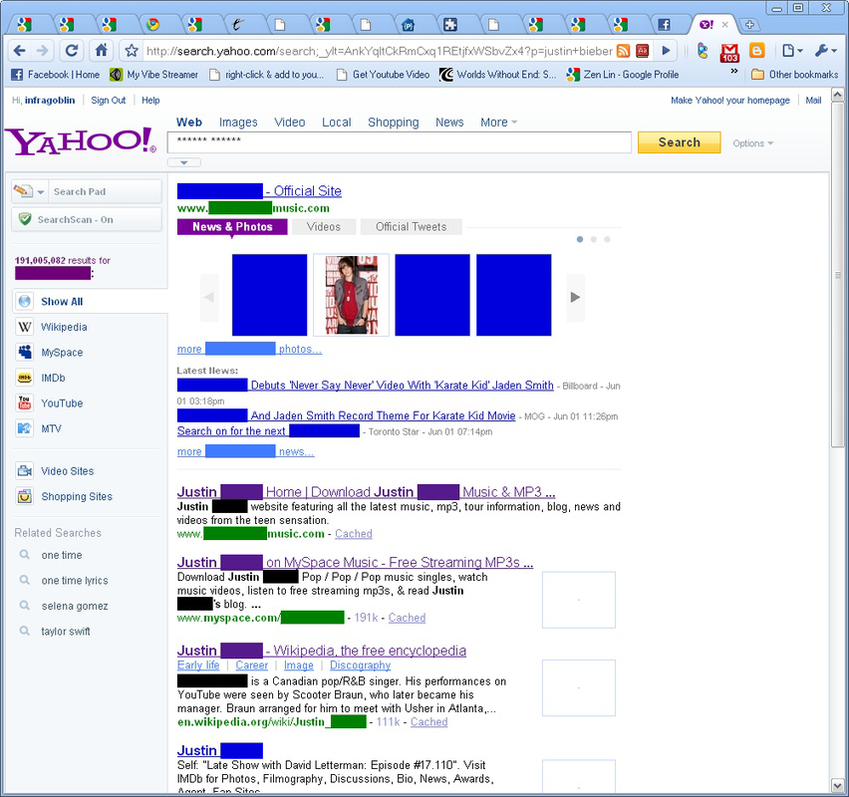849x797 pixels.
Task: Click the Discography link under Wikipedia result
Action: [360, 665]
